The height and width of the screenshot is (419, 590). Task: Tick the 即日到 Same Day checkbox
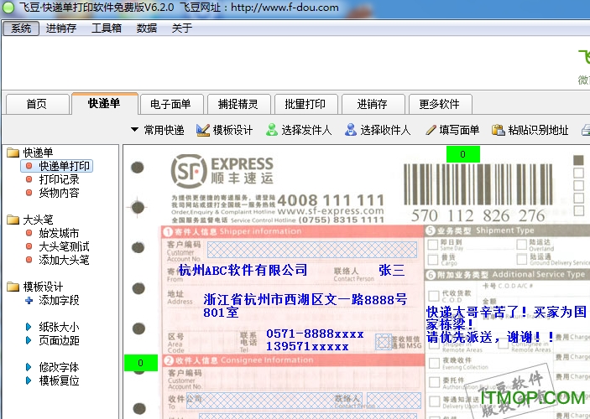coord(433,245)
